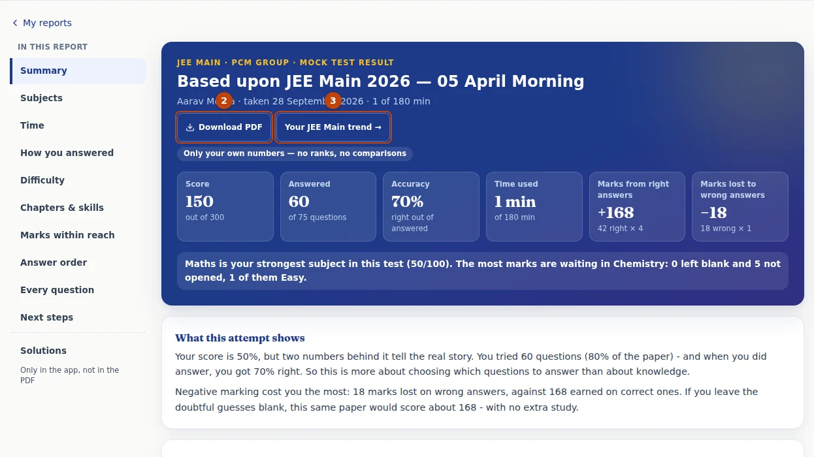Click the Score card showing 150

(225, 206)
